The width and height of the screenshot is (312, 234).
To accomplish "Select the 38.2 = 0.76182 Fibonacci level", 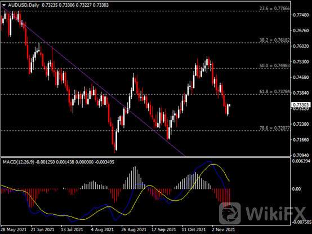I will 275,40.
